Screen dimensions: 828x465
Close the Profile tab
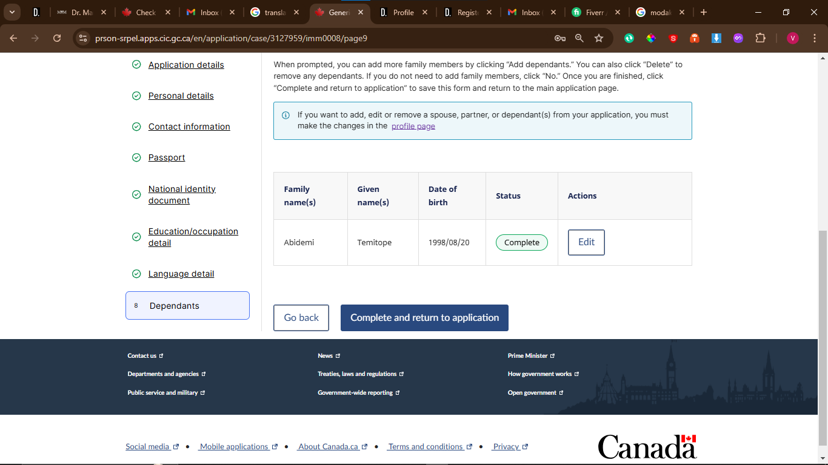[x=425, y=12]
